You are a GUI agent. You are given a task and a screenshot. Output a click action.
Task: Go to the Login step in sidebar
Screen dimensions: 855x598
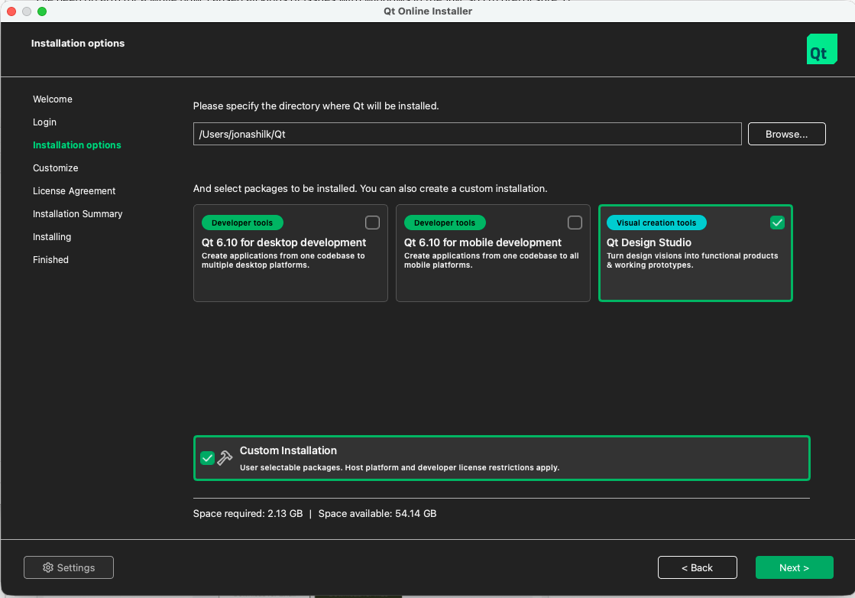(44, 122)
